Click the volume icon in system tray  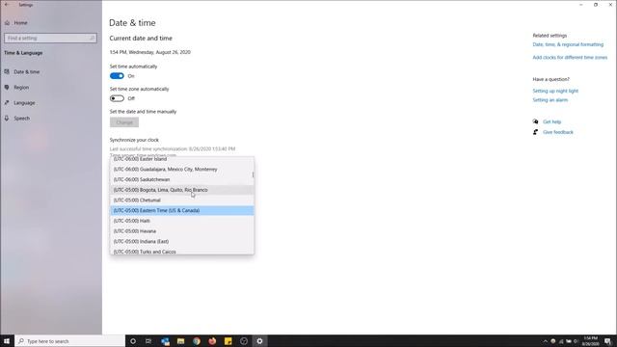[x=576, y=341]
